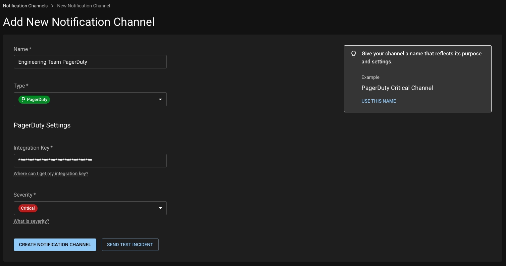The width and height of the screenshot is (506, 266).
Task: Expand the Type dropdown arrow
Action: [160, 100]
